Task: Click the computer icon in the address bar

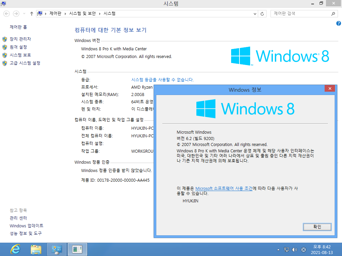Action: point(40,13)
